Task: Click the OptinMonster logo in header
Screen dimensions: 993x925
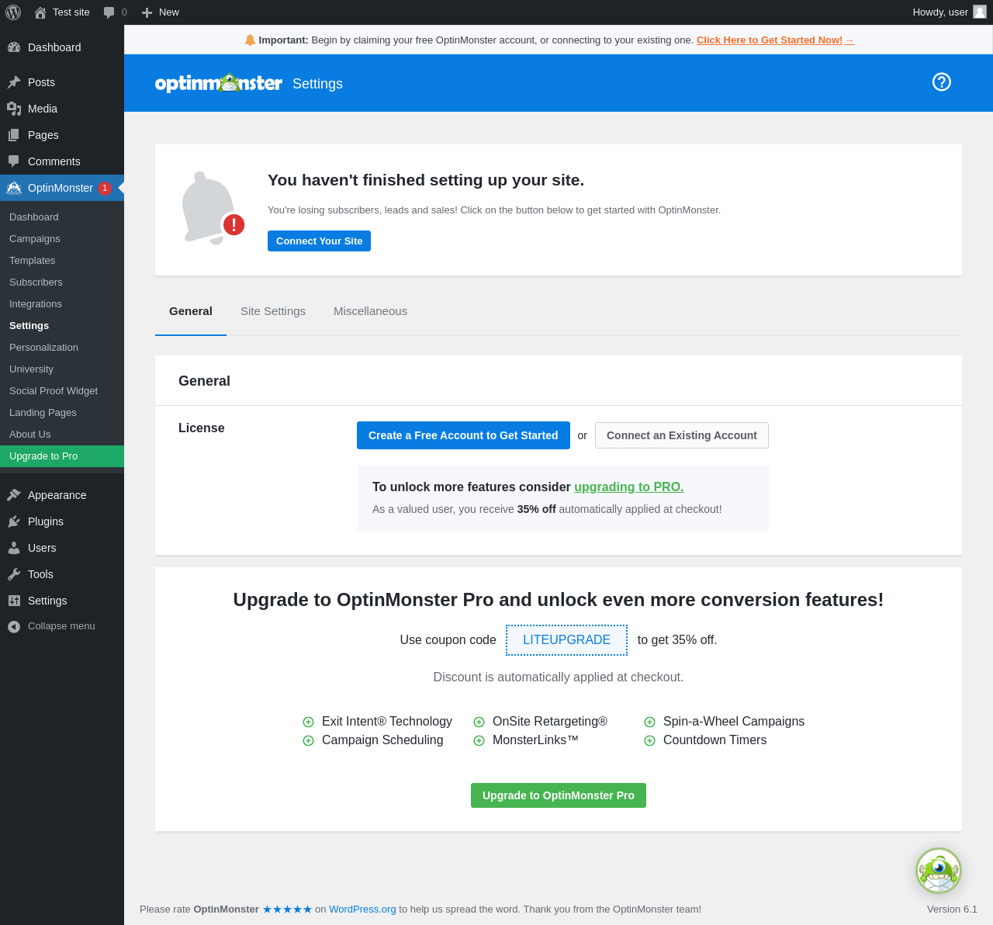Action: click(x=219, y=83)
